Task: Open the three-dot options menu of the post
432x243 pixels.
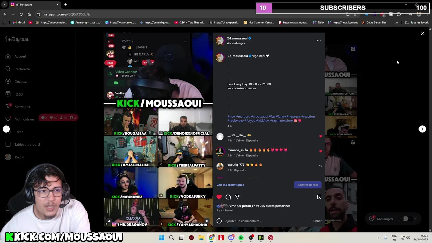Action: click(319, 40)
